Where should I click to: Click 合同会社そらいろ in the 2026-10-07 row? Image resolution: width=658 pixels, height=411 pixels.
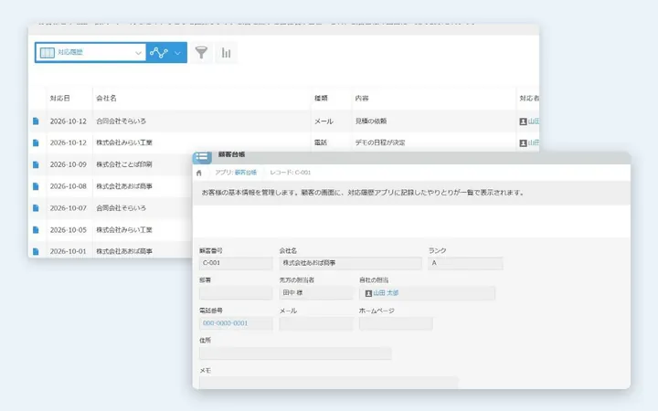(122, 208)
